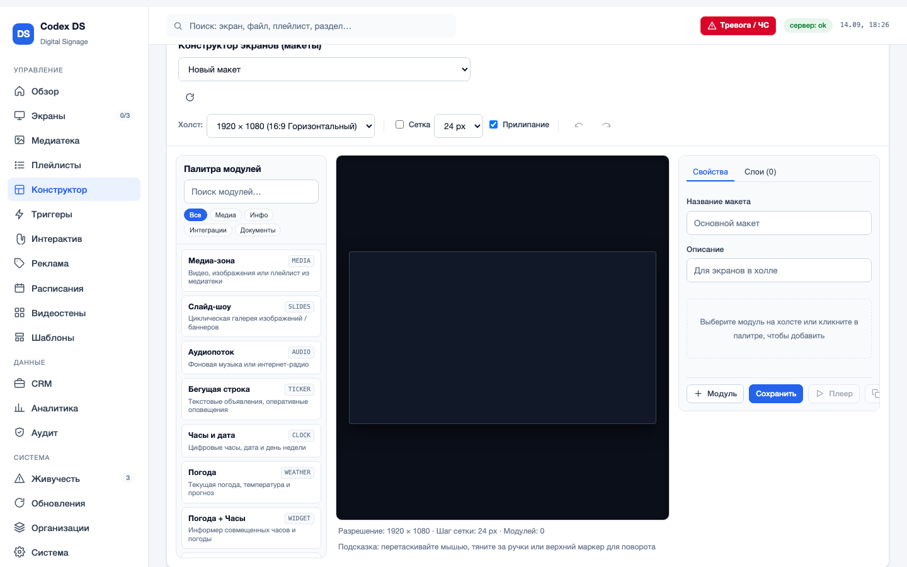Click the Codex DS logo icon
Image resolution: width=907 pixels, height=567 pixels.
[x=23, y=34]
